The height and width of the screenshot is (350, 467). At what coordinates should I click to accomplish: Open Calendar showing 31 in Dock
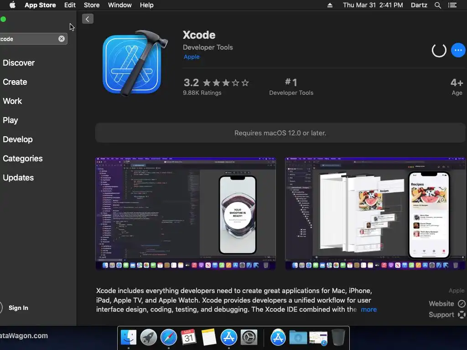188,337
